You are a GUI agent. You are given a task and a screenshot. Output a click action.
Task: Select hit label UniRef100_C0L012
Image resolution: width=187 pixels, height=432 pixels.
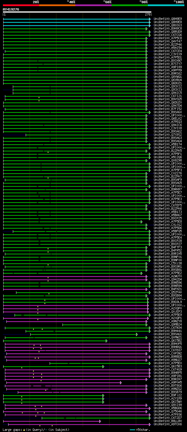click(x=168, y=225)
